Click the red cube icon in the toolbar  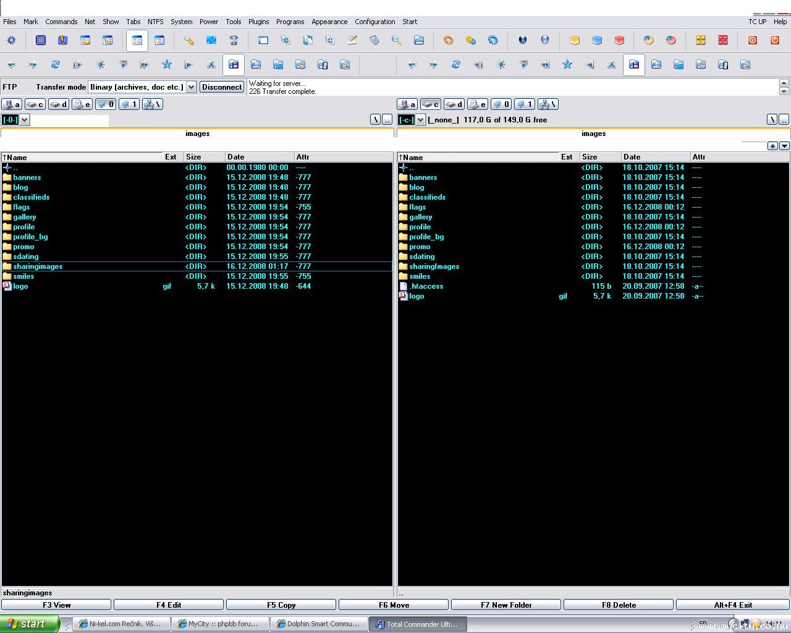[x=619, y=41]
